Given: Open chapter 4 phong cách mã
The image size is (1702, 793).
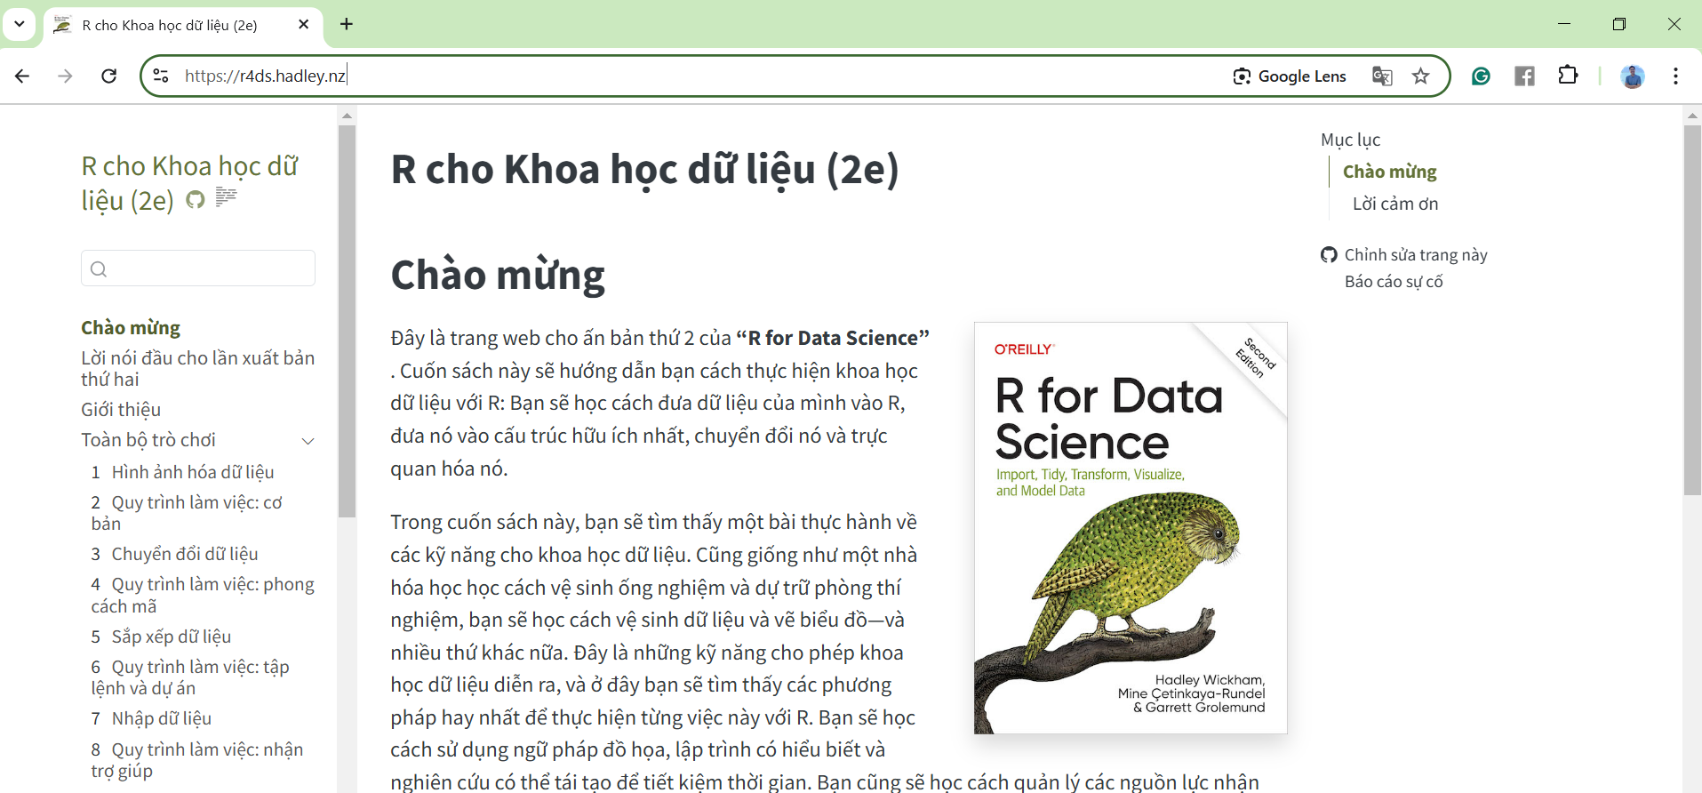Looking at the screenshot, I should click(203, 595).
